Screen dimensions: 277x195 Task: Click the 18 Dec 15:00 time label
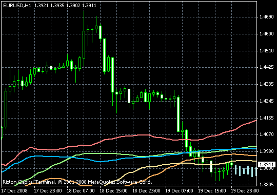113,191
